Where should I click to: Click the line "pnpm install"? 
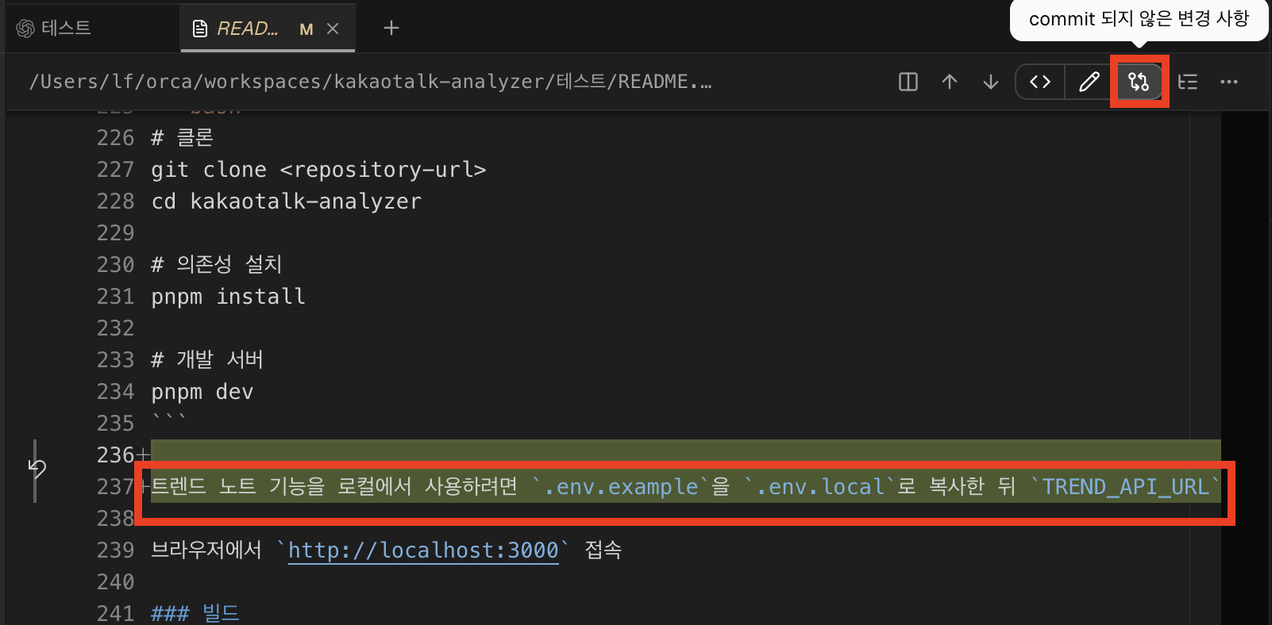pyautogui.click(x=228, y=297)
